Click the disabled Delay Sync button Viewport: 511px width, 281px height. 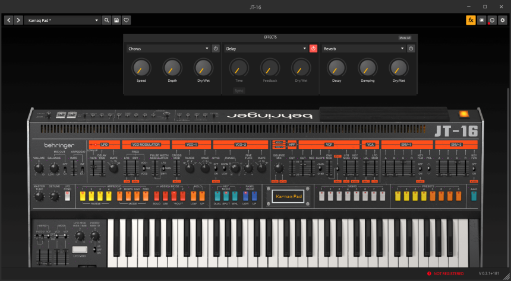pyautogui.click(x=239, y=91)
